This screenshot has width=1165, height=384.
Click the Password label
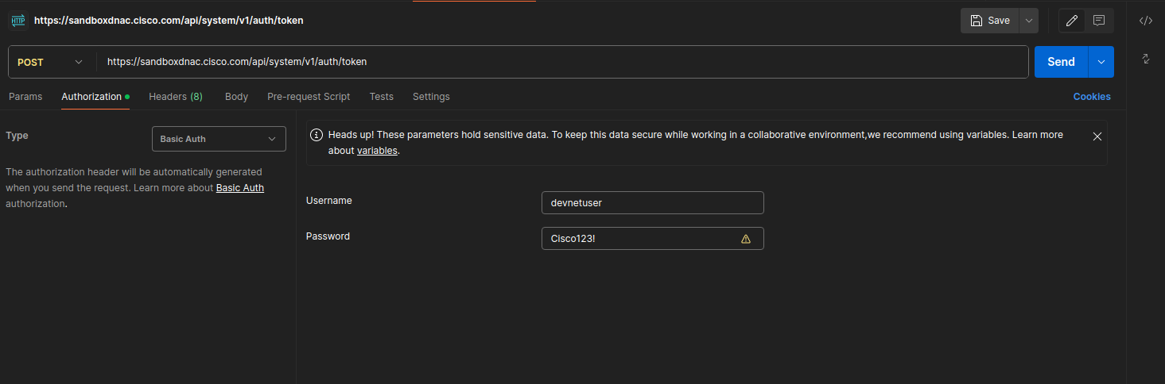coord(328,236)
